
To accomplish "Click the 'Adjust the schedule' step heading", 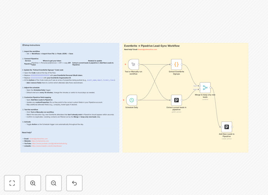I will pos(32,87).
